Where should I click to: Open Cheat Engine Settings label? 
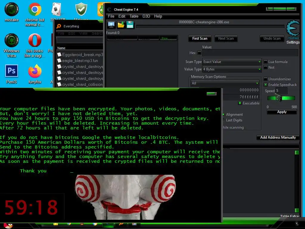[x=293, y=42]
